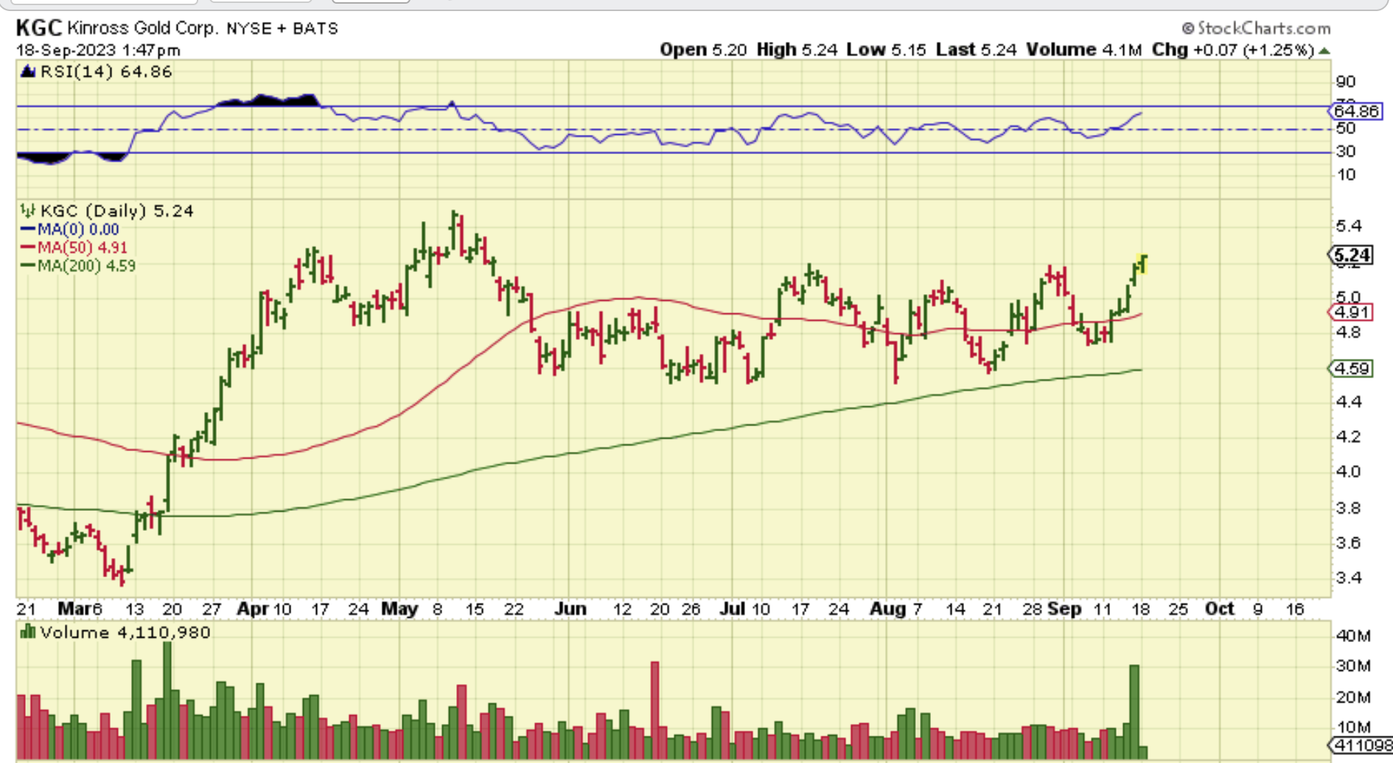Click the 5.24 last price tag on right axis
1393x763 pixels.
click(1352, 256)
